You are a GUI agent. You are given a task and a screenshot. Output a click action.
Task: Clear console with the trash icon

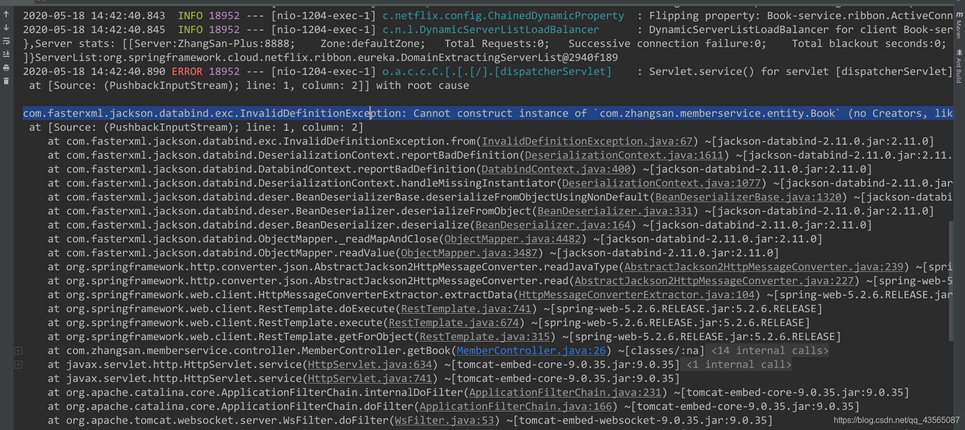pyautogui.click(x=6, y=81)
